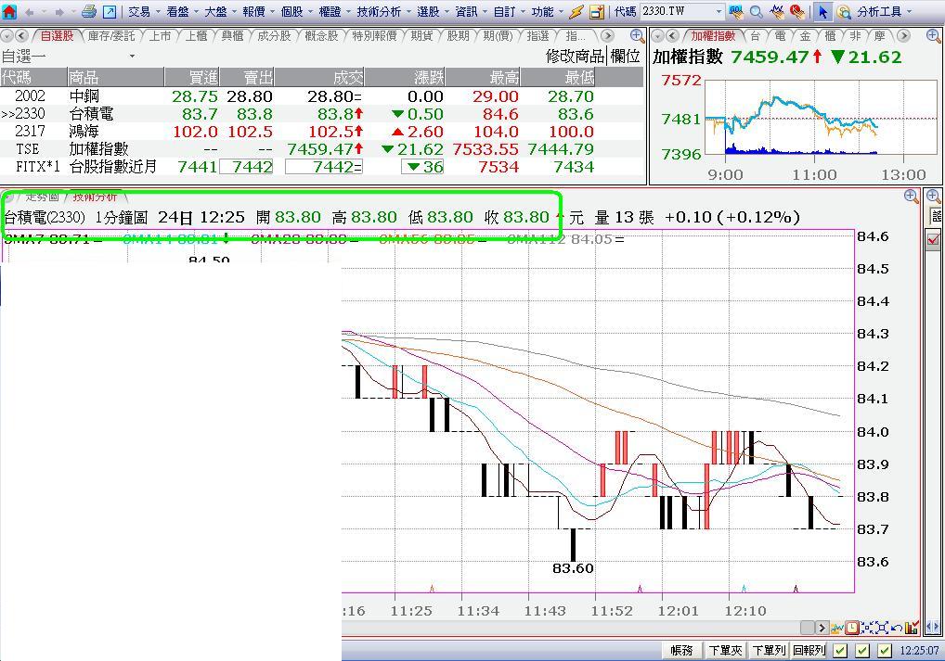Click the clock icon under the chart
Image resolution: width=945 pixels, height=661 pixels.
pos(852,628)
